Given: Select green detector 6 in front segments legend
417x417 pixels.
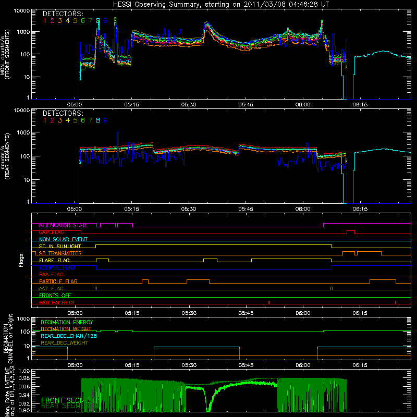Looking at the screenshot, I should [x=83, y=21].
